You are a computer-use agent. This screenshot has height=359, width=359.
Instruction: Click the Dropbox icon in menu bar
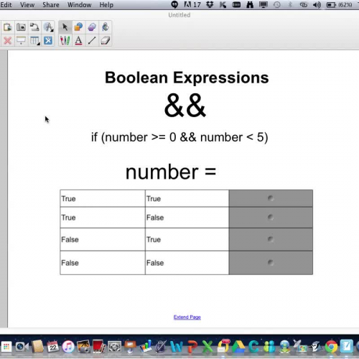tap(210, 5)
